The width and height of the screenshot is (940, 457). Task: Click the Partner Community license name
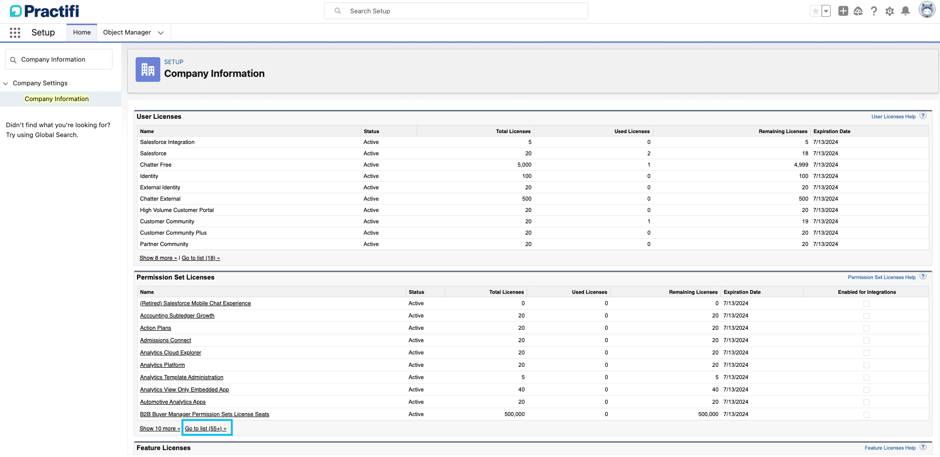164,244
